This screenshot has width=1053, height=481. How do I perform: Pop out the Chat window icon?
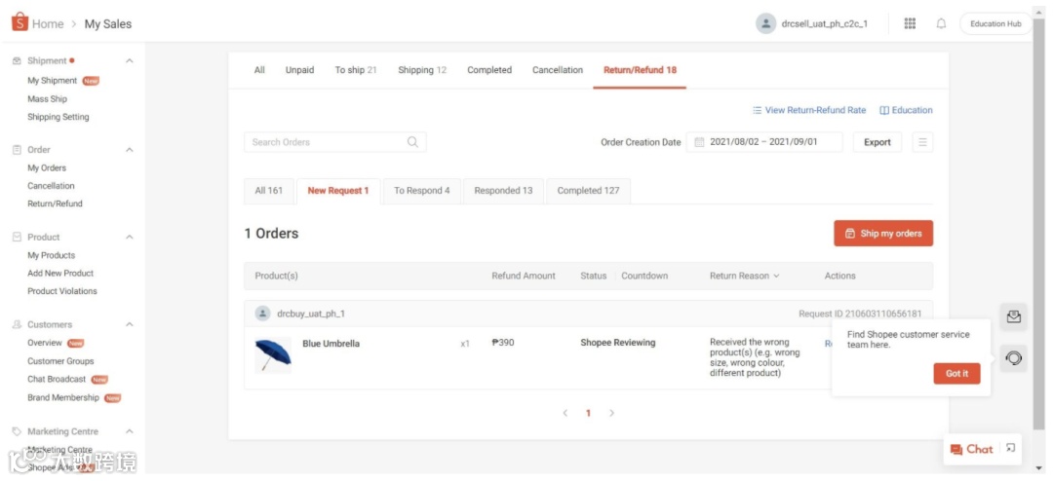click(x=1010, y=448)
